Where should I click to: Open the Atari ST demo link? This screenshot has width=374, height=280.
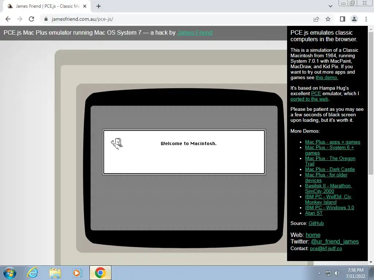click(x=314, y=213)
